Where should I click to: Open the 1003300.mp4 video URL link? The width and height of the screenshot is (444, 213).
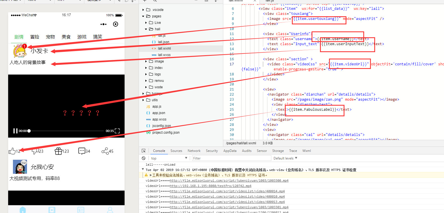[229, 180]
